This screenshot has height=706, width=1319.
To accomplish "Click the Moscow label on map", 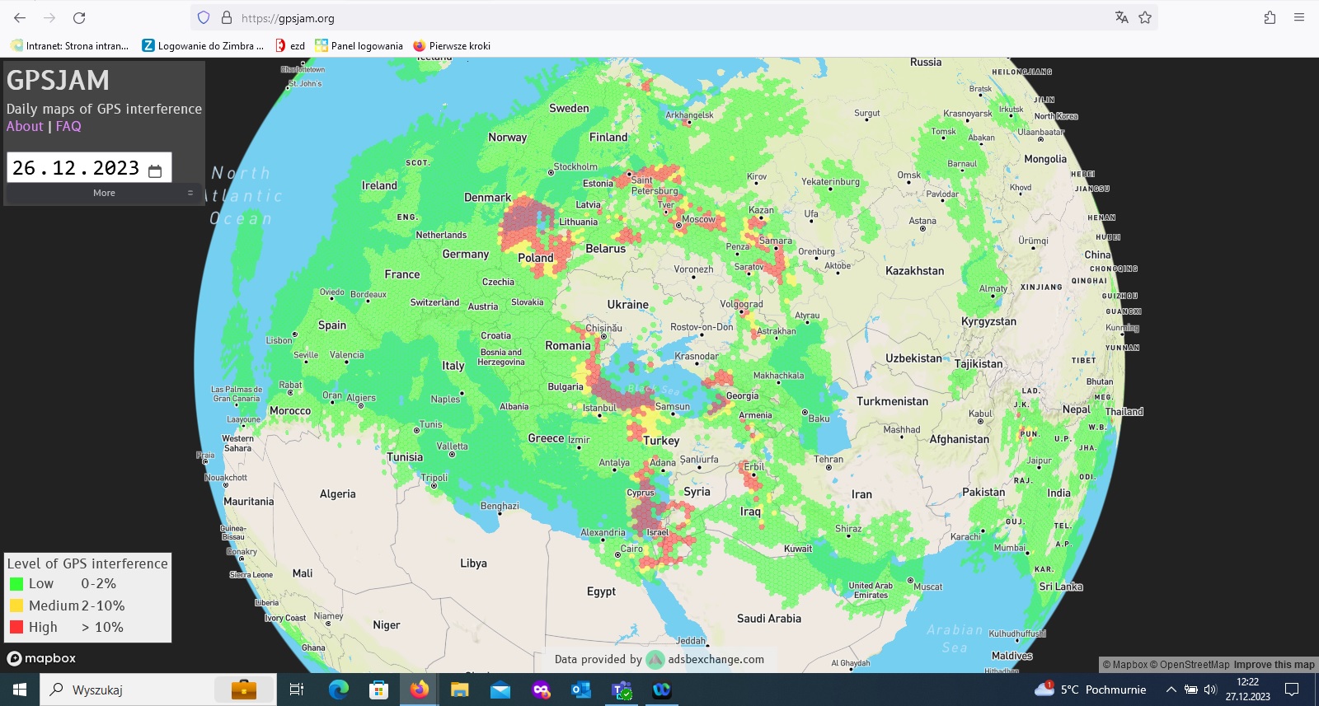I will click(698, 220).
